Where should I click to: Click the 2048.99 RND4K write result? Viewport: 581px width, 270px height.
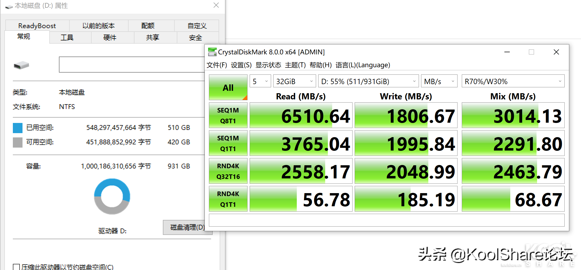point(406,171)
